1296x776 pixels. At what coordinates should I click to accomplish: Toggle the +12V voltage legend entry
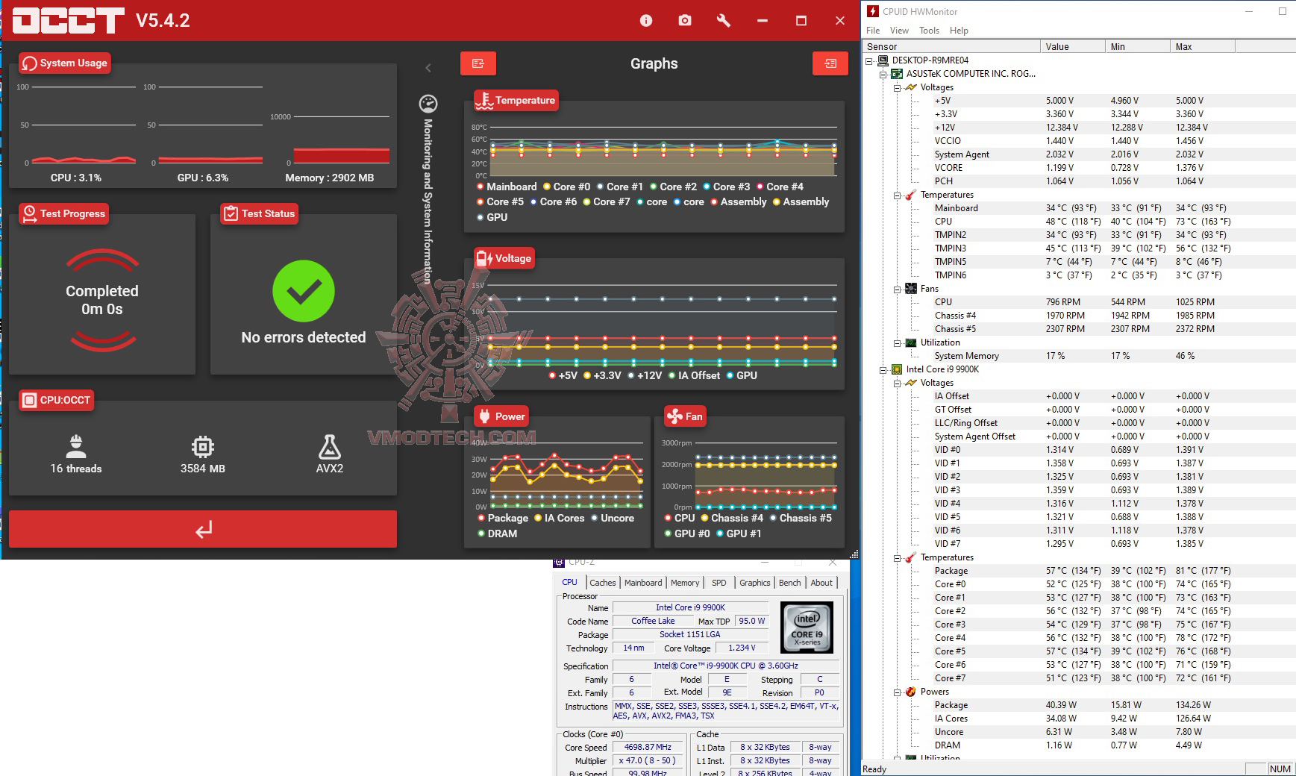click(645, 375)
